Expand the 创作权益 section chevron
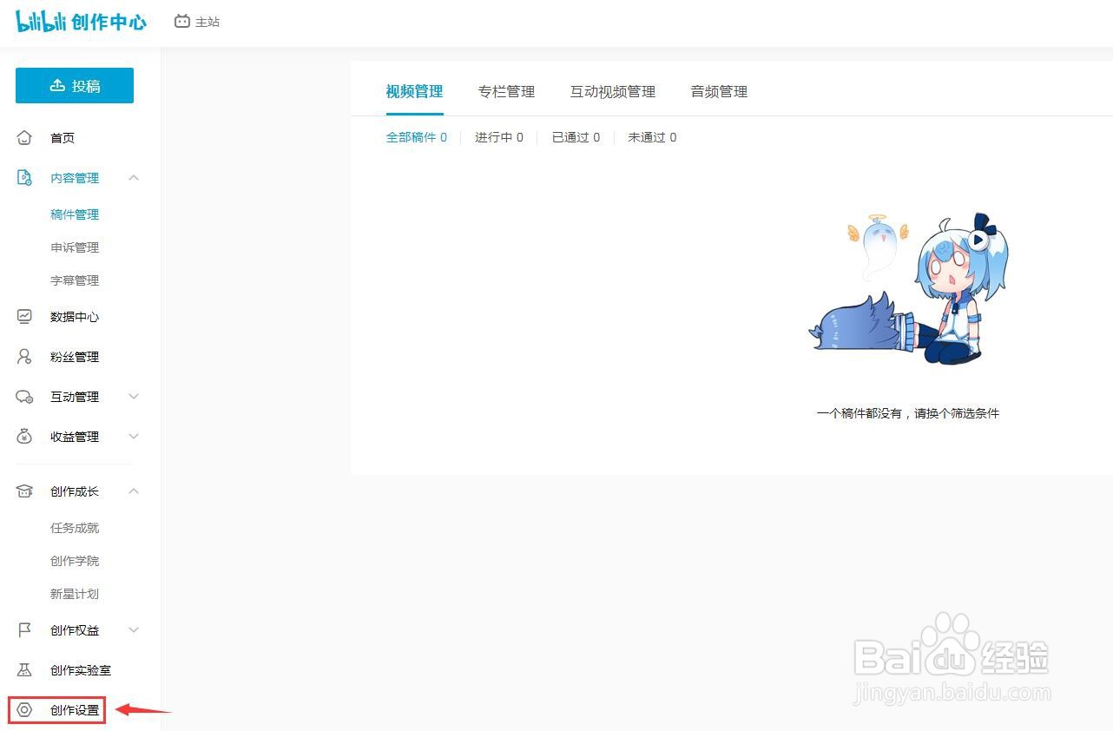The image size is (1113, 731). (134, 630)
